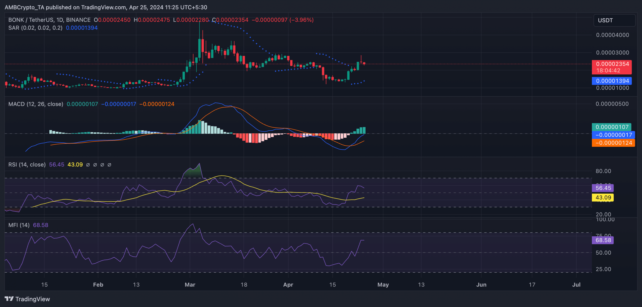Click the 50.00 MFI axis tick
This screenshot has height=307, width=642.
click(603, 253)
